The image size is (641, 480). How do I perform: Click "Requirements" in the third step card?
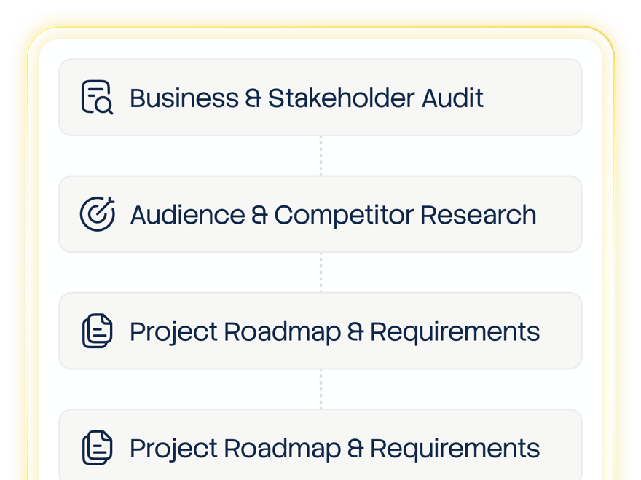click(455, 332)
